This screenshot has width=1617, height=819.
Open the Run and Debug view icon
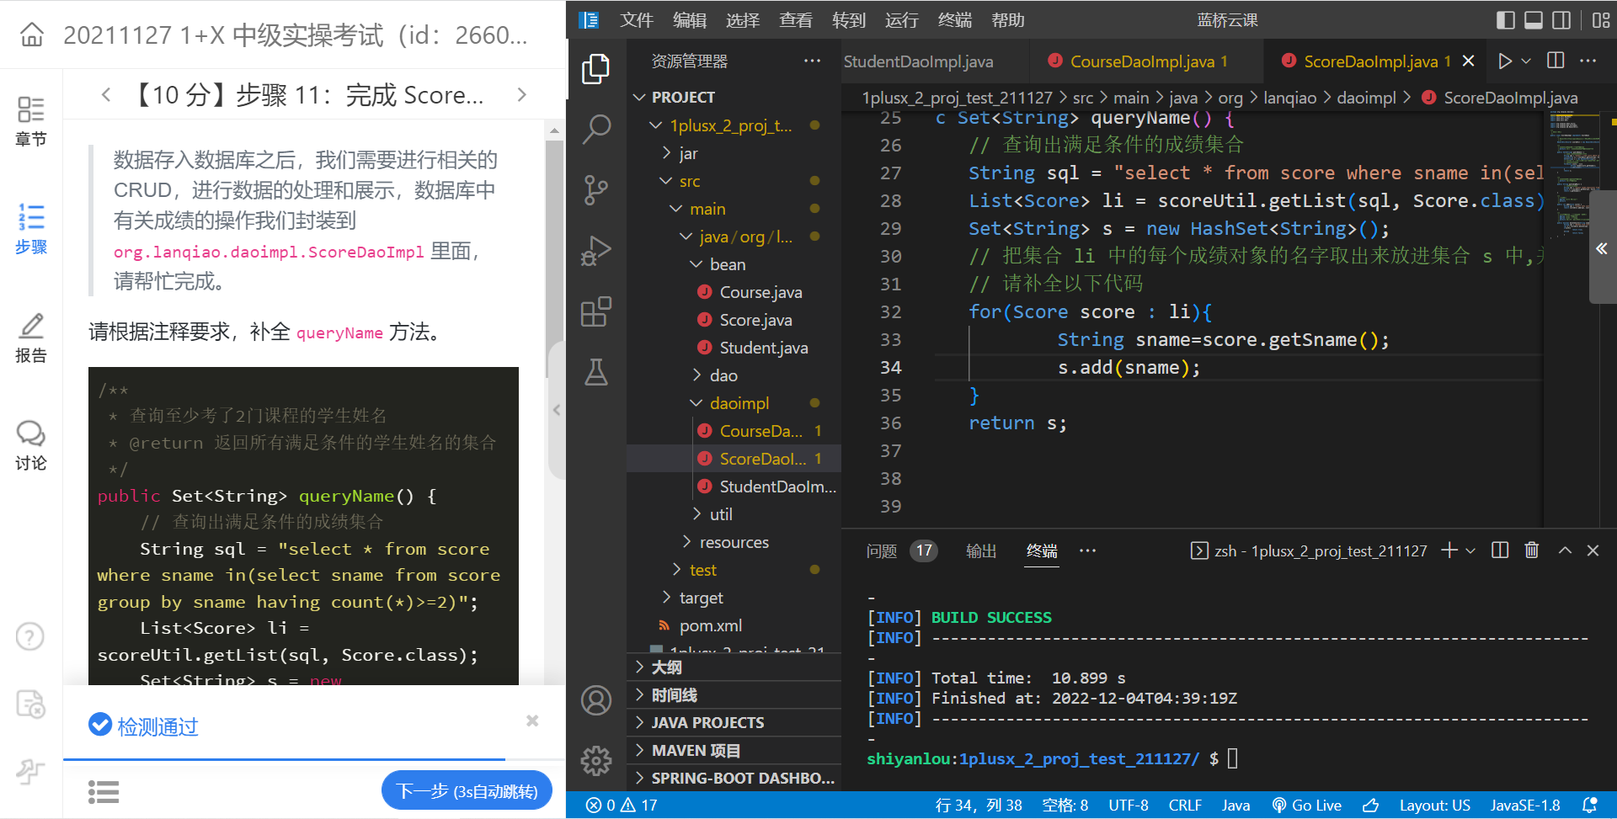pyautogui.click(x=596, y=251)
